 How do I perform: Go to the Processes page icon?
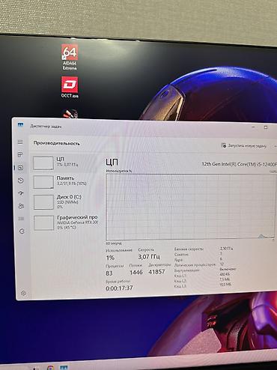20,154
